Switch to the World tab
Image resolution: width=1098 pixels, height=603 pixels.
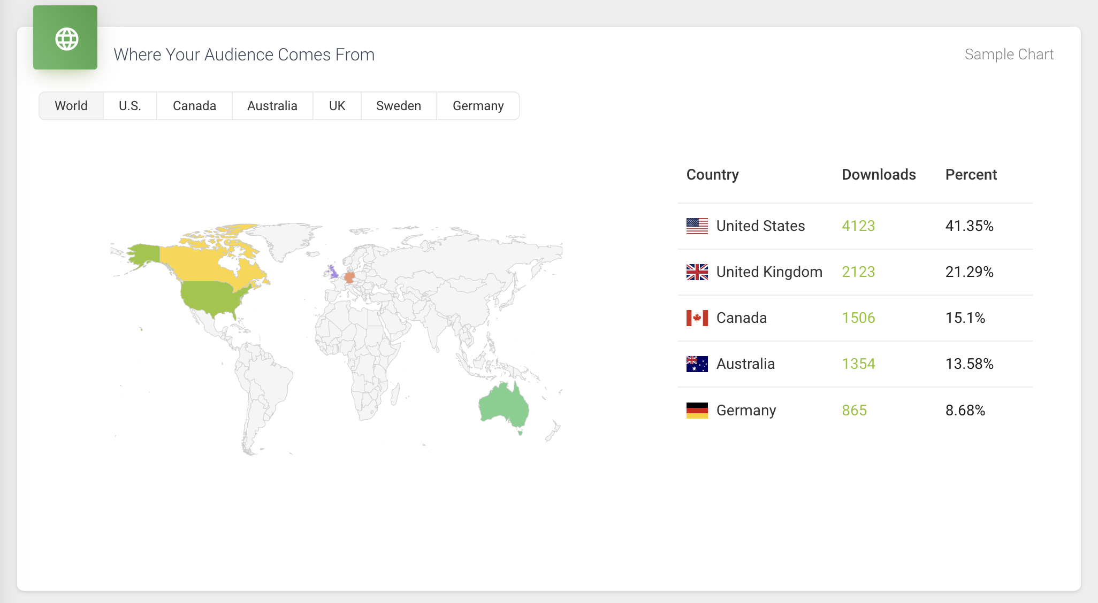[71, 105]
